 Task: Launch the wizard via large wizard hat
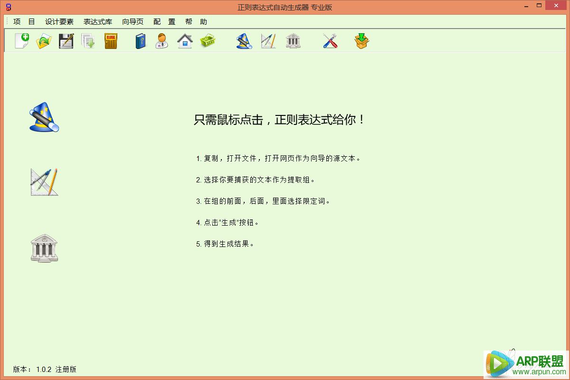click(x=44, y=117)
